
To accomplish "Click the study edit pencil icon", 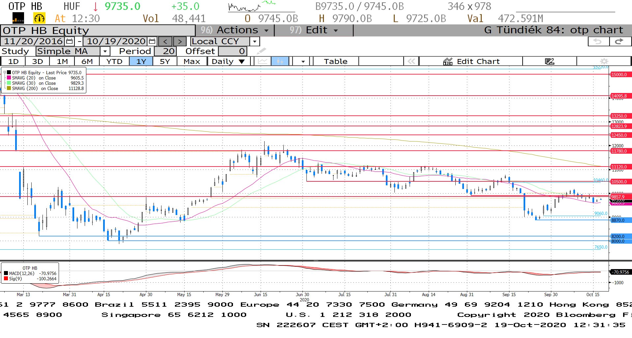I will [261, 51].
